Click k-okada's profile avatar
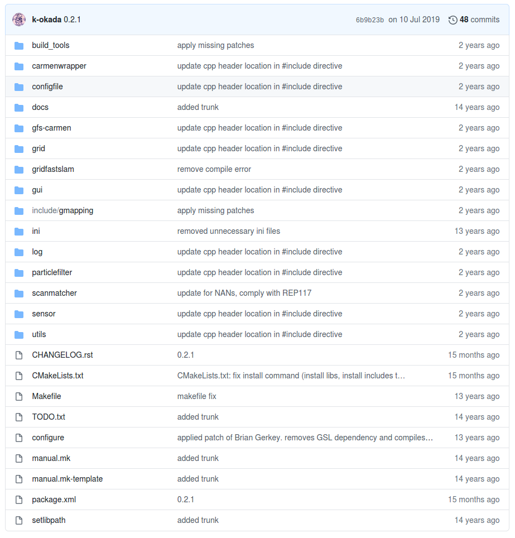The image size is (515, 538). 18,20
